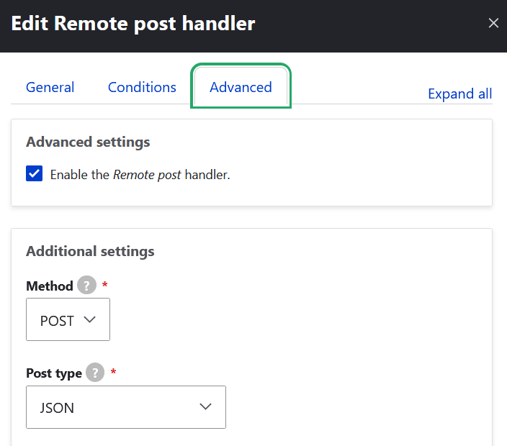Click the red asterisk next to Method
507x446 pixels.
click(105, 285)
